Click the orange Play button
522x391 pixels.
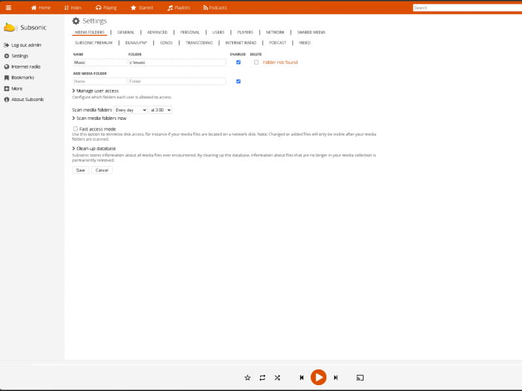click(318, 377)
